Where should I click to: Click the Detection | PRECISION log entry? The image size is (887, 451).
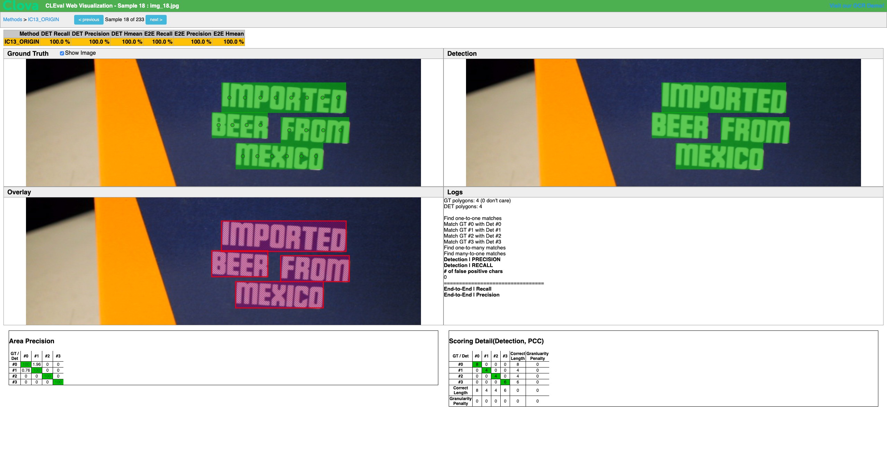click(472, 259)
